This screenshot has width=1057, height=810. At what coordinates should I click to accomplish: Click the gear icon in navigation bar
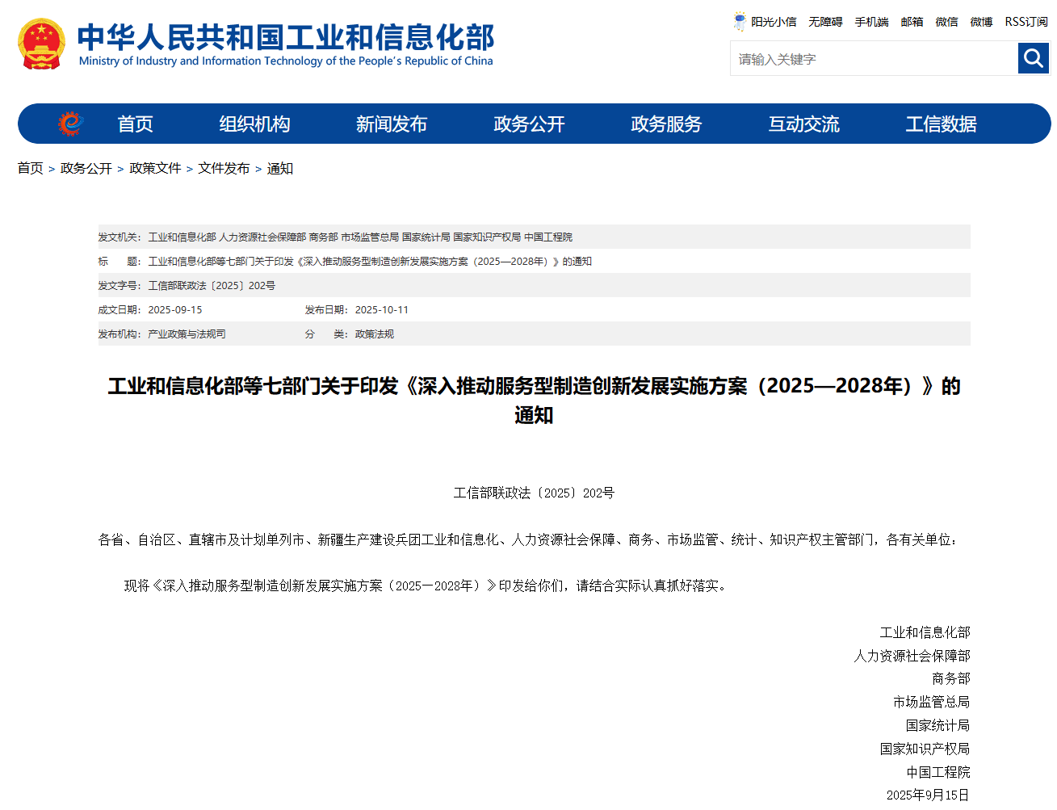[x=70, y=124]
